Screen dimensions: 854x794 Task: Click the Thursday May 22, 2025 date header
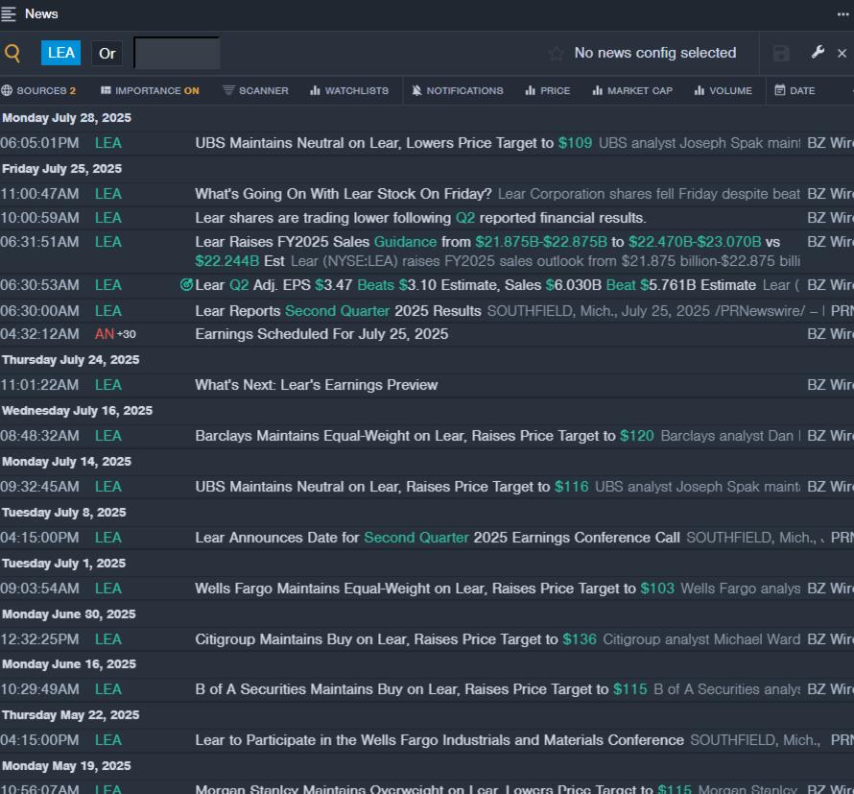[x=71, y=715]
